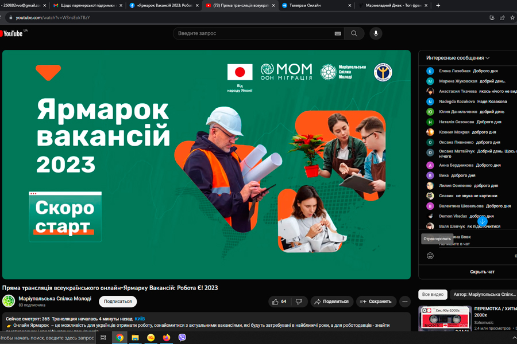Open the Маріупольська Спілка Молоді channel link

click(55, 298)
